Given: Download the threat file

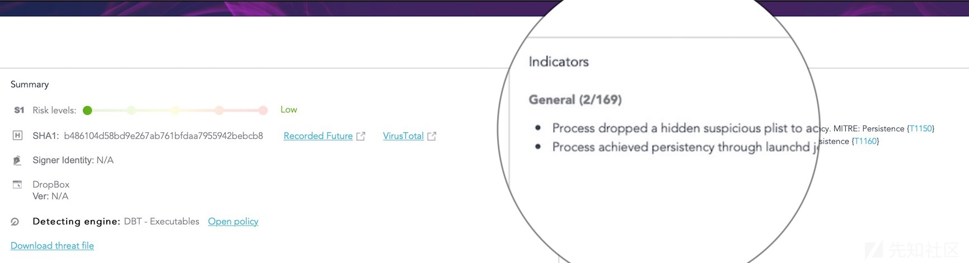Looking at the screenshot, I should click(52, 246).
